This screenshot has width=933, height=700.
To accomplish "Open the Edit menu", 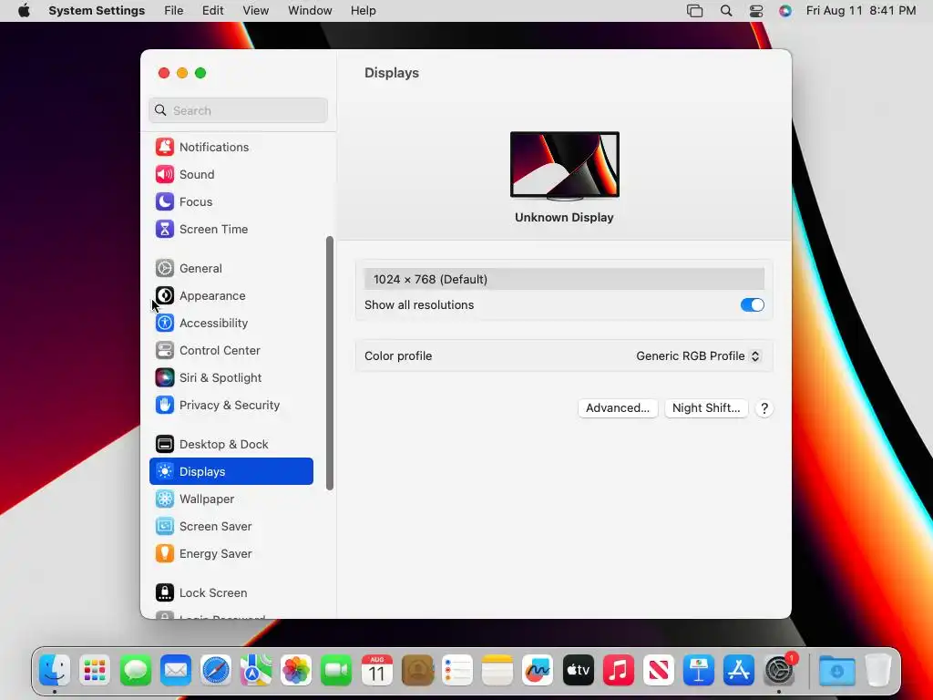I will (212, 11).
